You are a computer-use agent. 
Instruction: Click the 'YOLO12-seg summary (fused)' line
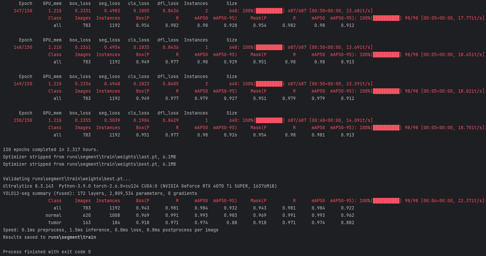tap(100, 194)
